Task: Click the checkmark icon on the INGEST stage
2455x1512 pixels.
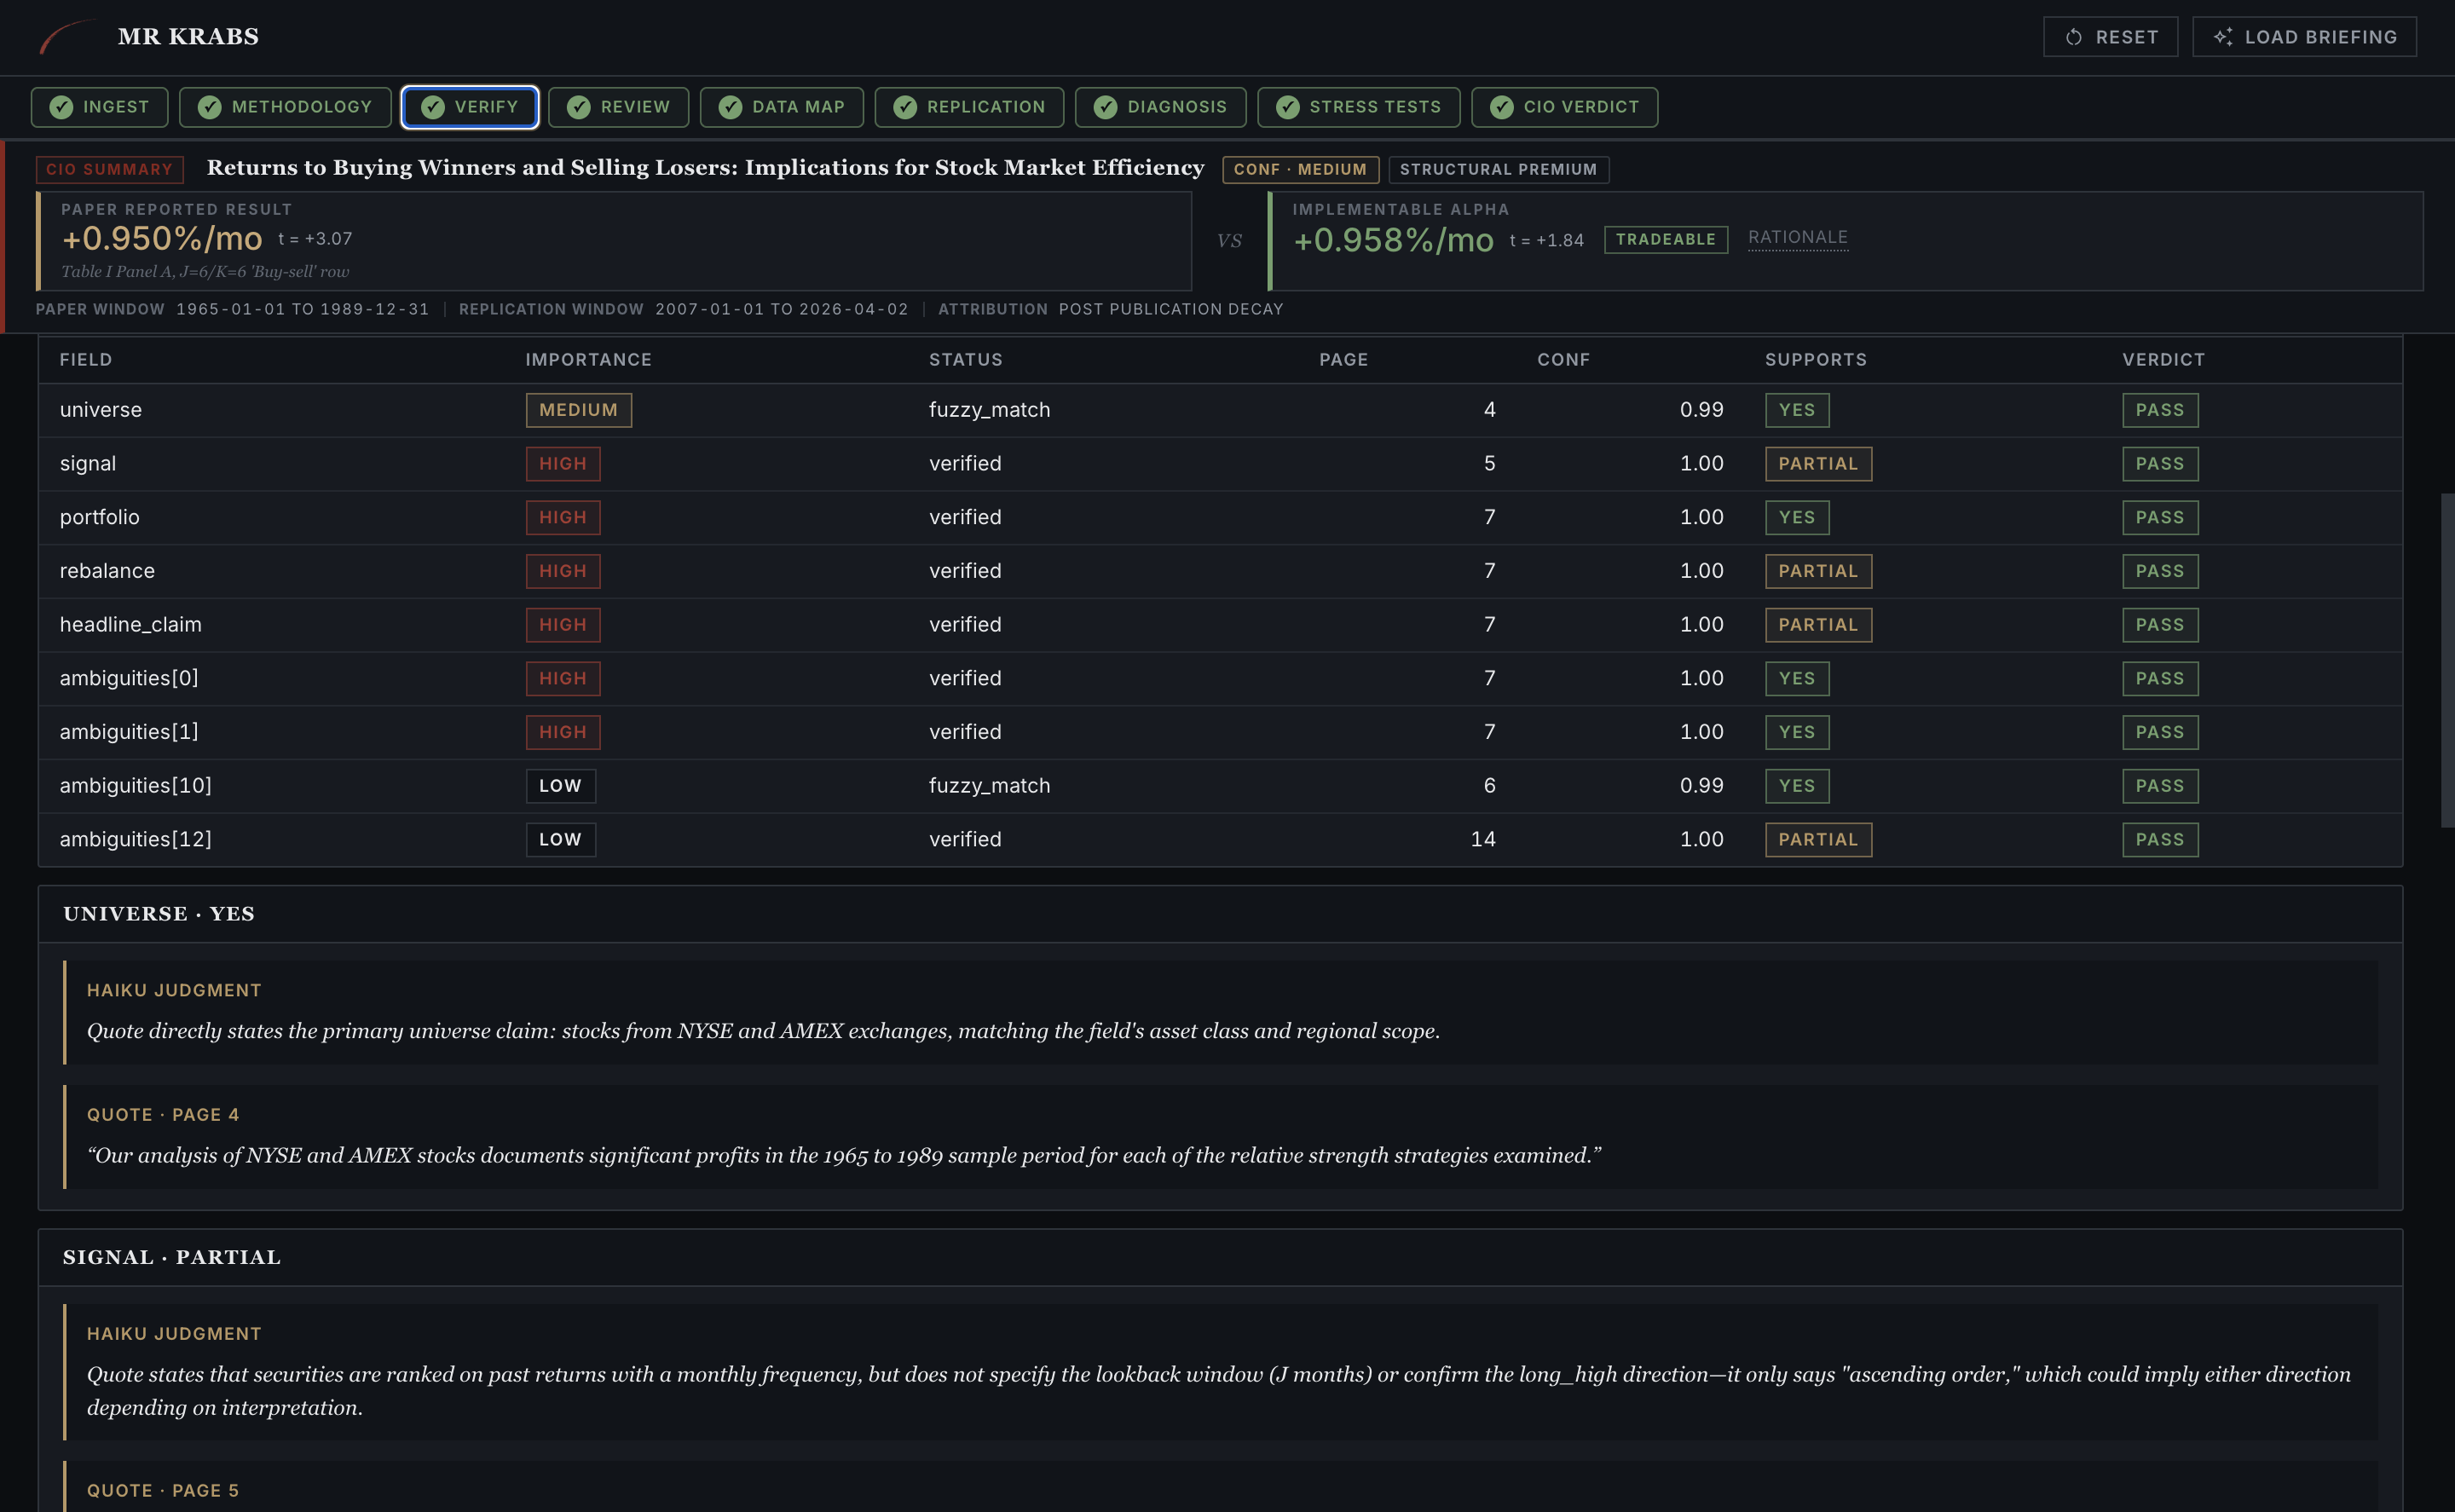Action: [x=63, y=107]
